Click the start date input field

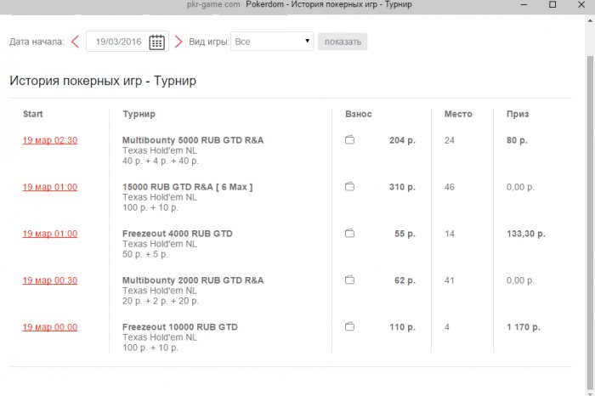(117, 42)
